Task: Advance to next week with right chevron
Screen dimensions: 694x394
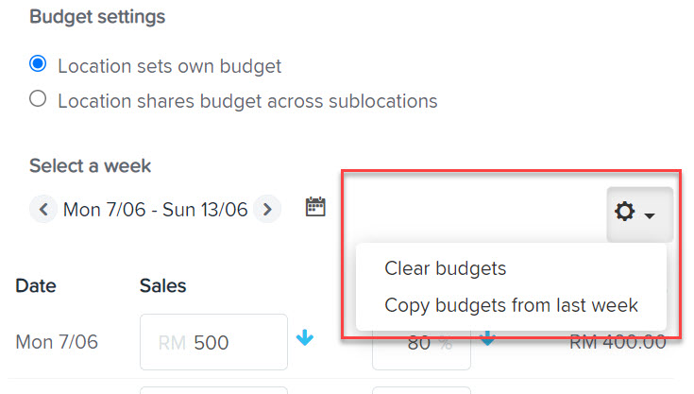Action: tap(267, 209)
